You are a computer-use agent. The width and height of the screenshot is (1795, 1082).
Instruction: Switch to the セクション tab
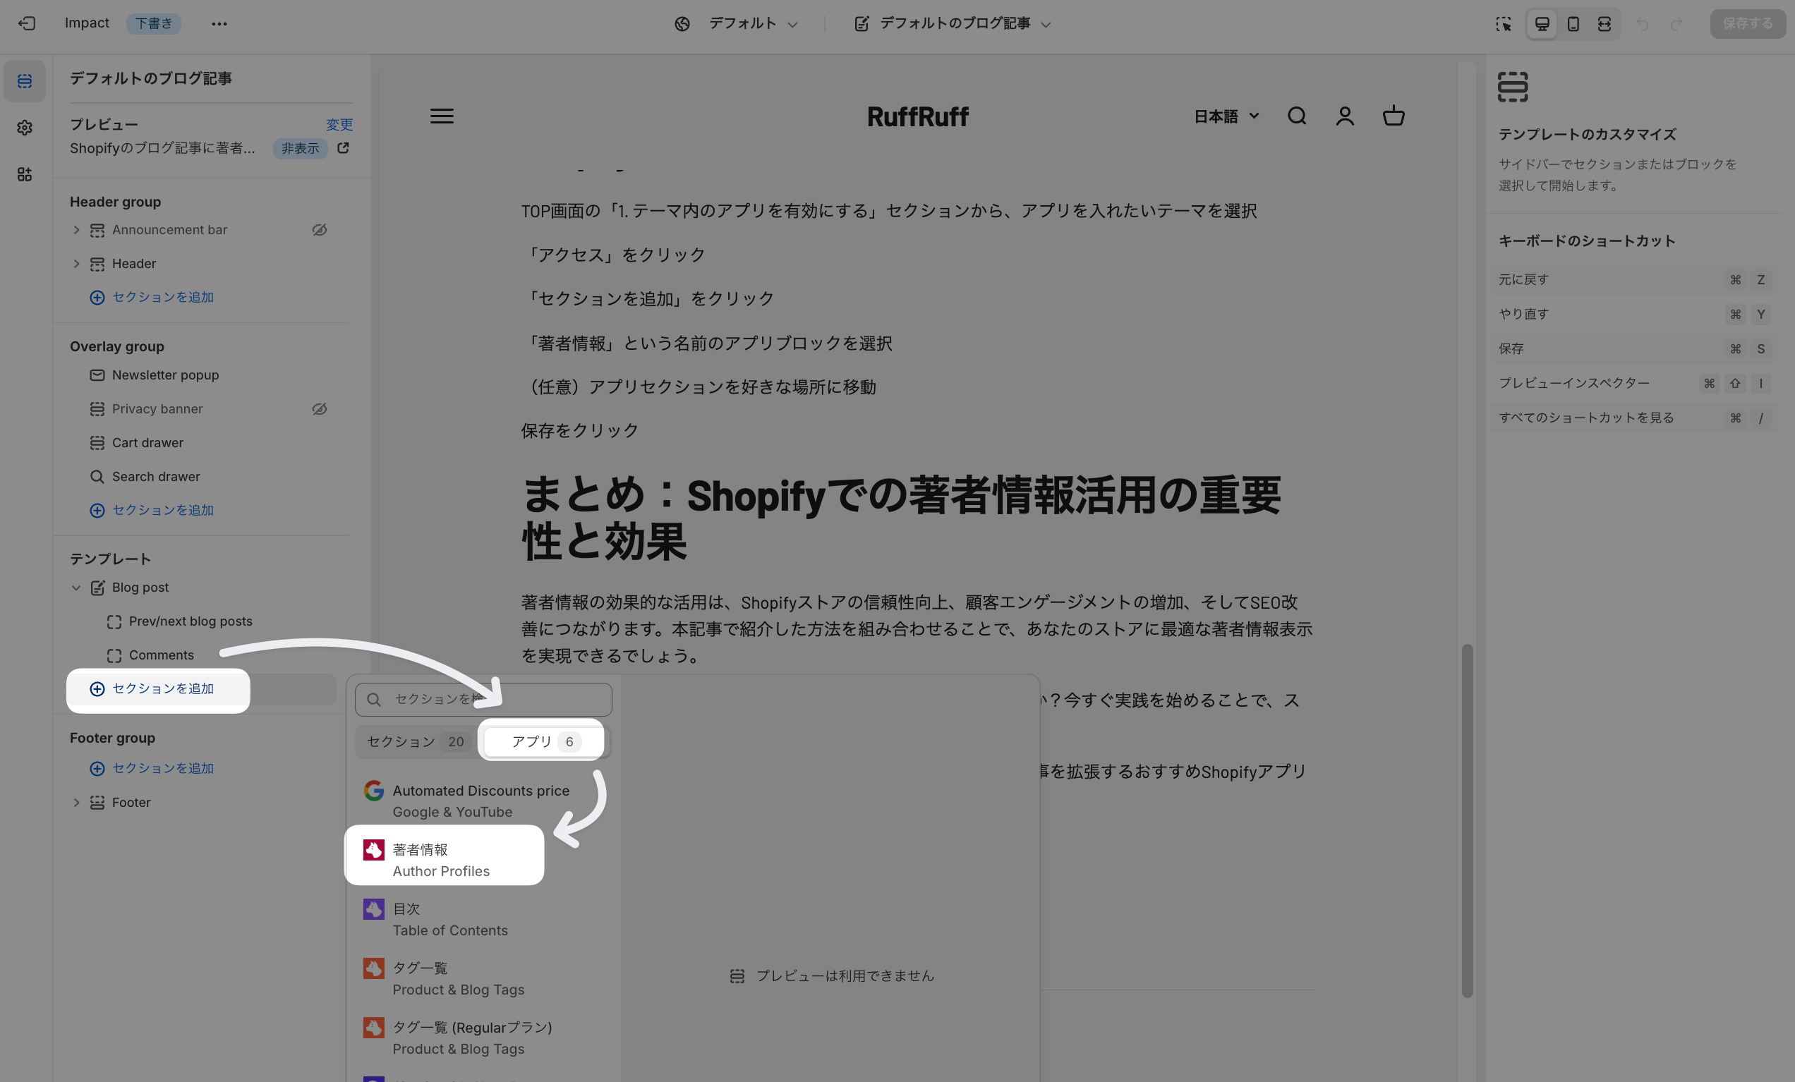click(x=416, y=741)
